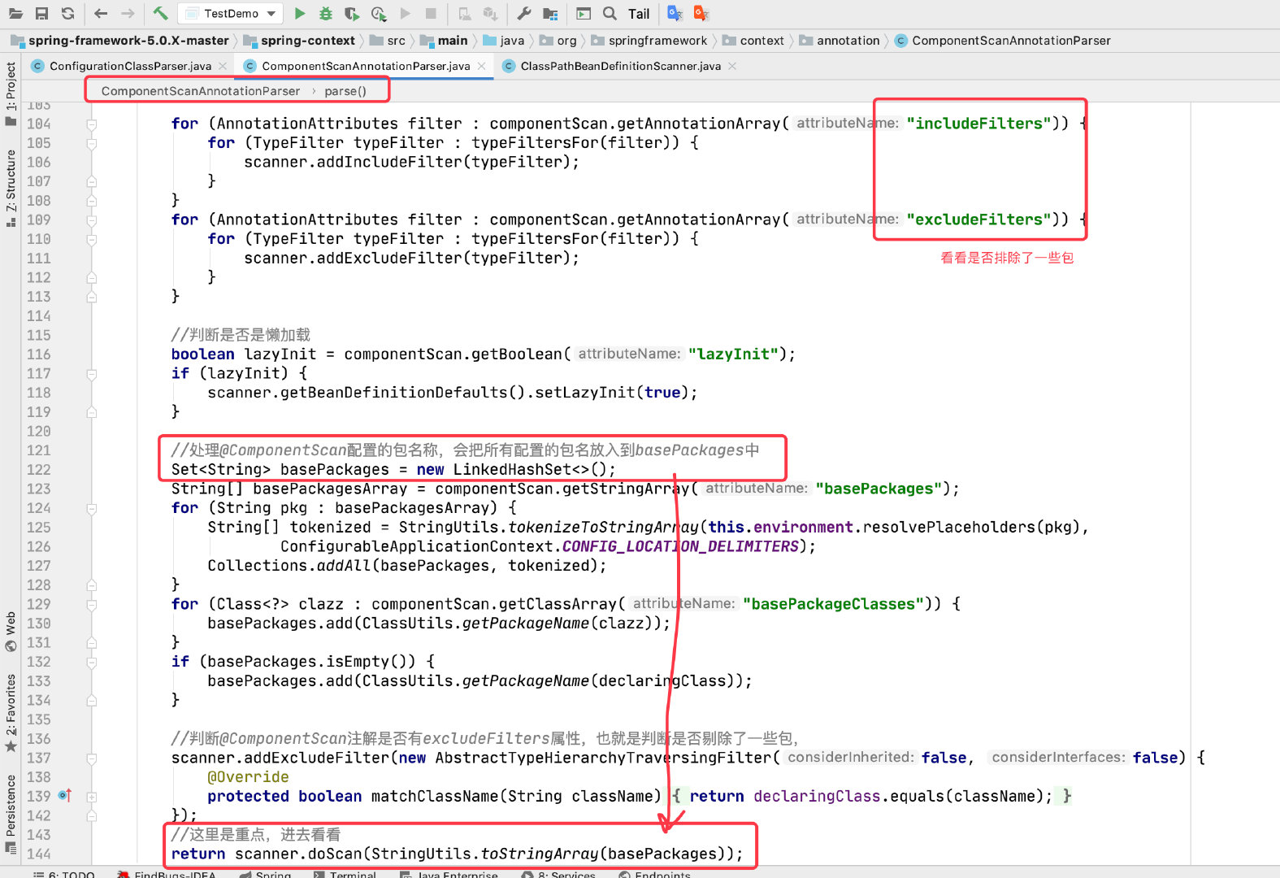Collapse the inner for loop at line 105

click(x=92, y=143)
